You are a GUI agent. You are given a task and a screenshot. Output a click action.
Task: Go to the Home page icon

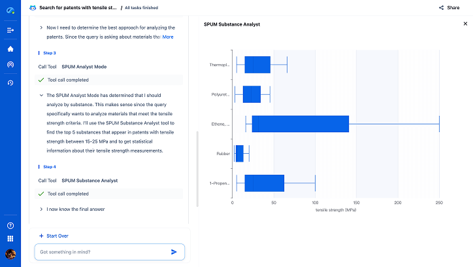pos(10,49)
